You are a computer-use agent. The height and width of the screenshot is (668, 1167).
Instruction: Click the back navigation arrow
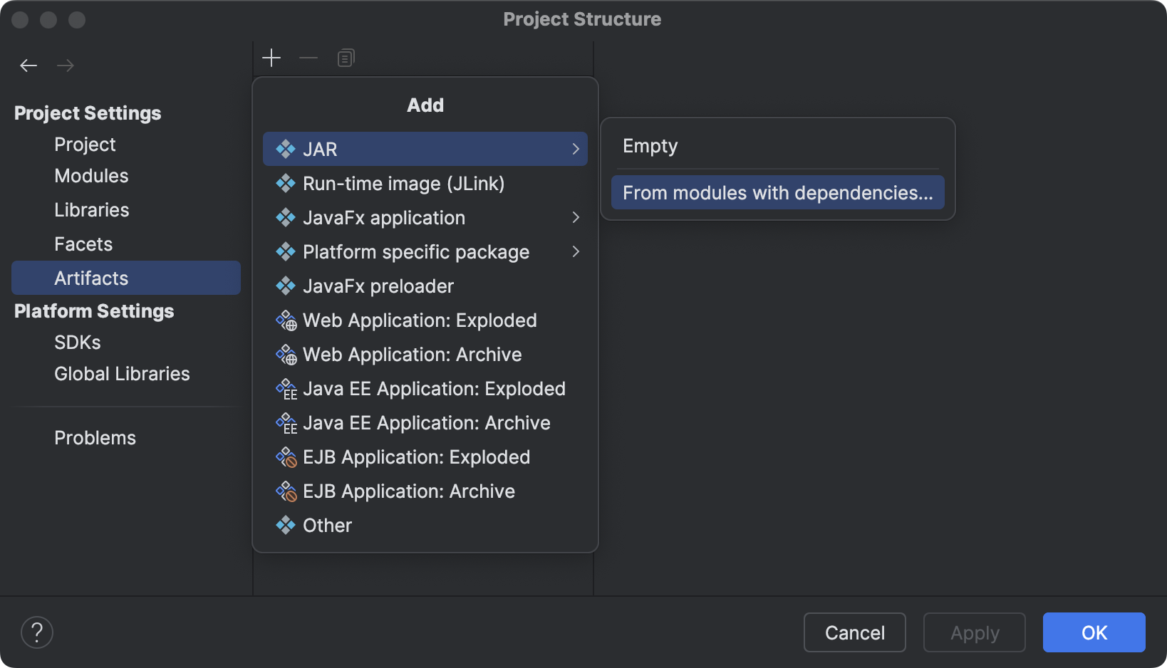tap(28, 65)
